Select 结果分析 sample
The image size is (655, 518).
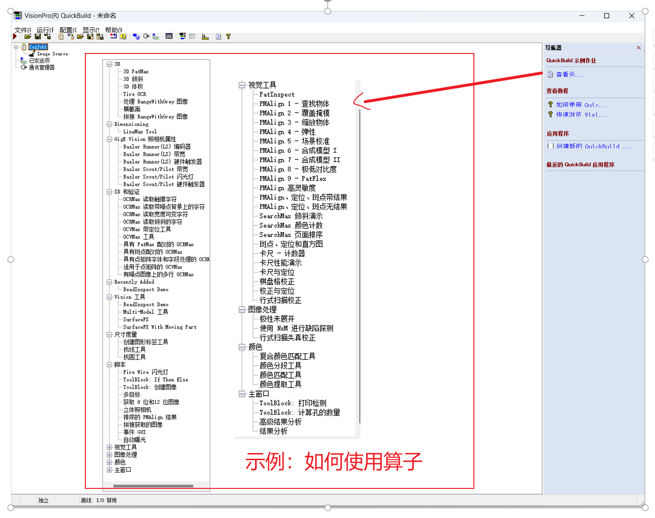pos(273,431)
